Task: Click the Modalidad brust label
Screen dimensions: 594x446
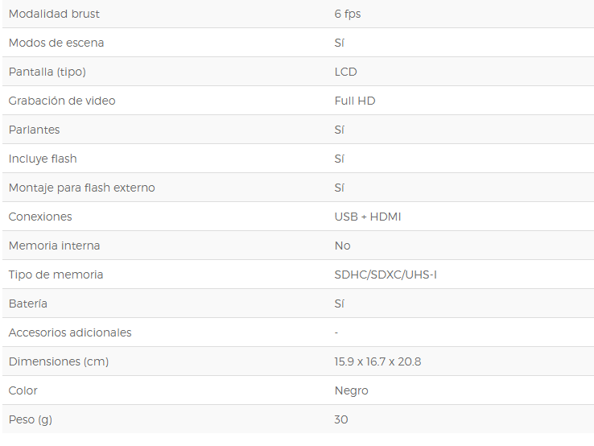Action: (54, 14)
